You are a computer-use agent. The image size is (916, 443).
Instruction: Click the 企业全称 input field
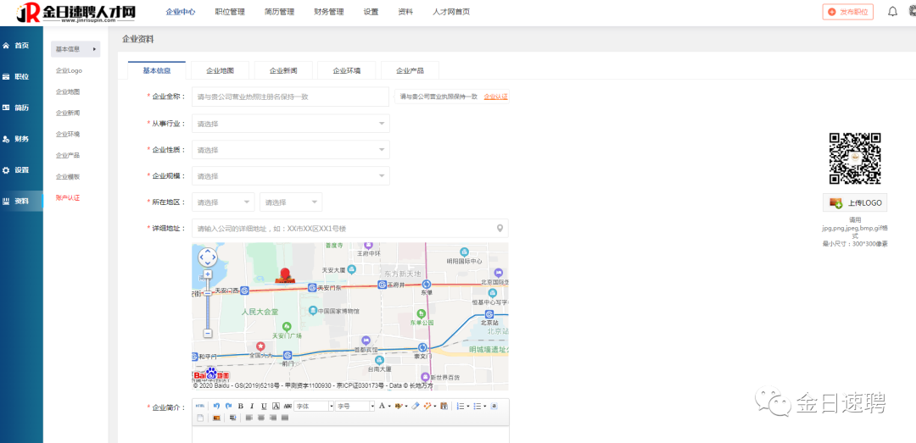pyautogui.click(x=290, y=97)
